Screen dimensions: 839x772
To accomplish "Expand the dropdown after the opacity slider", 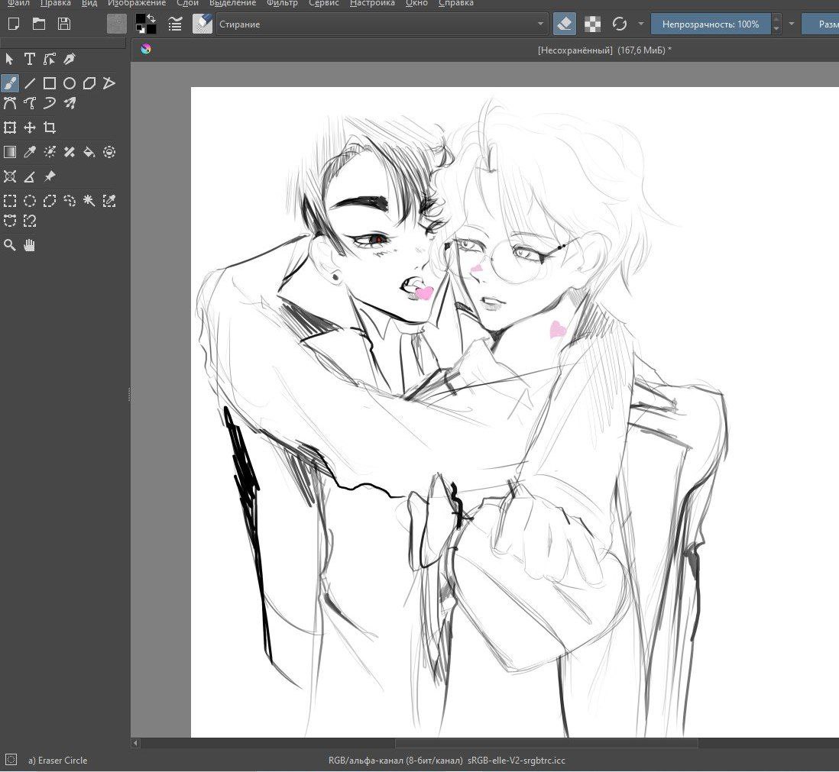I will pyautogui.click(x=792, y=24).
